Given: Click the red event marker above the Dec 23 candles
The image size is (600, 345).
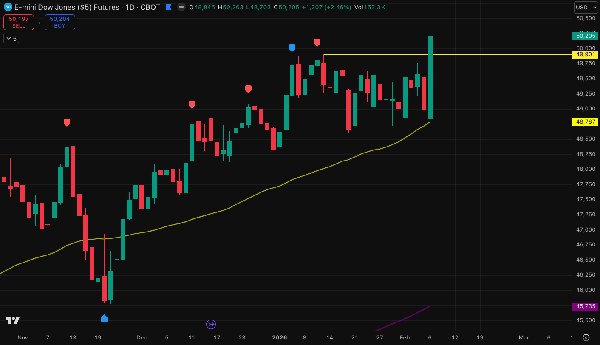Looking at the screenshot, I should (x=248, y=89).
